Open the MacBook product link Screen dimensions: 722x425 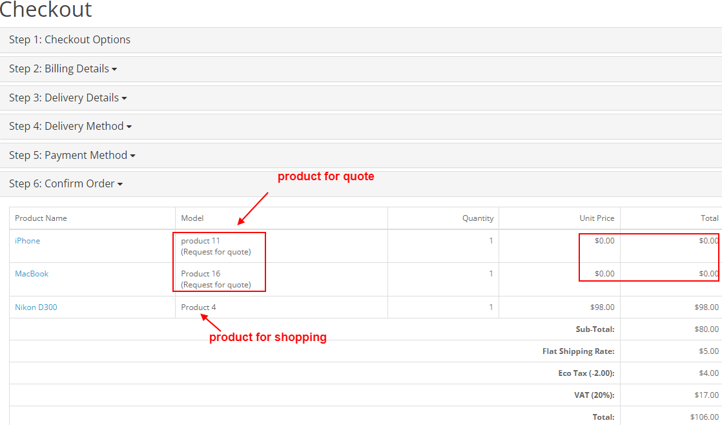(x=31, y=273)
